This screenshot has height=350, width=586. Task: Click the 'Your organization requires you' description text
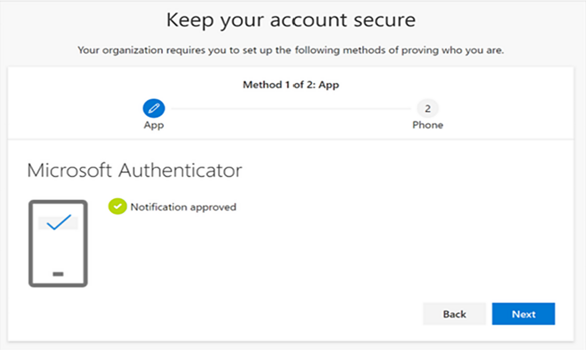pyautogui.click(x=291, y=50)
